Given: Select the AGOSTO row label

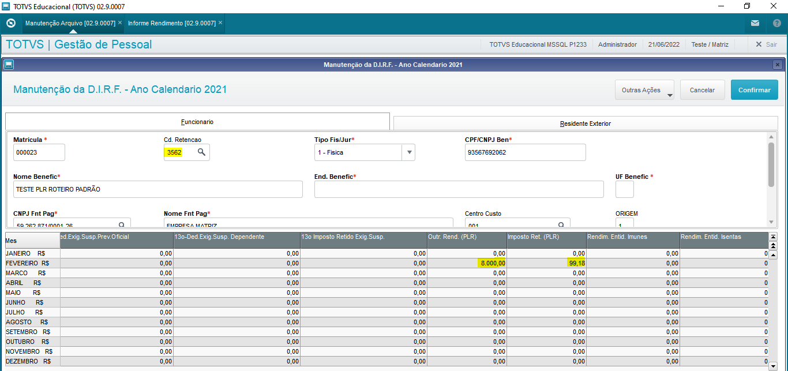Looking at the screenshot, I should click(x=32, y=322).
